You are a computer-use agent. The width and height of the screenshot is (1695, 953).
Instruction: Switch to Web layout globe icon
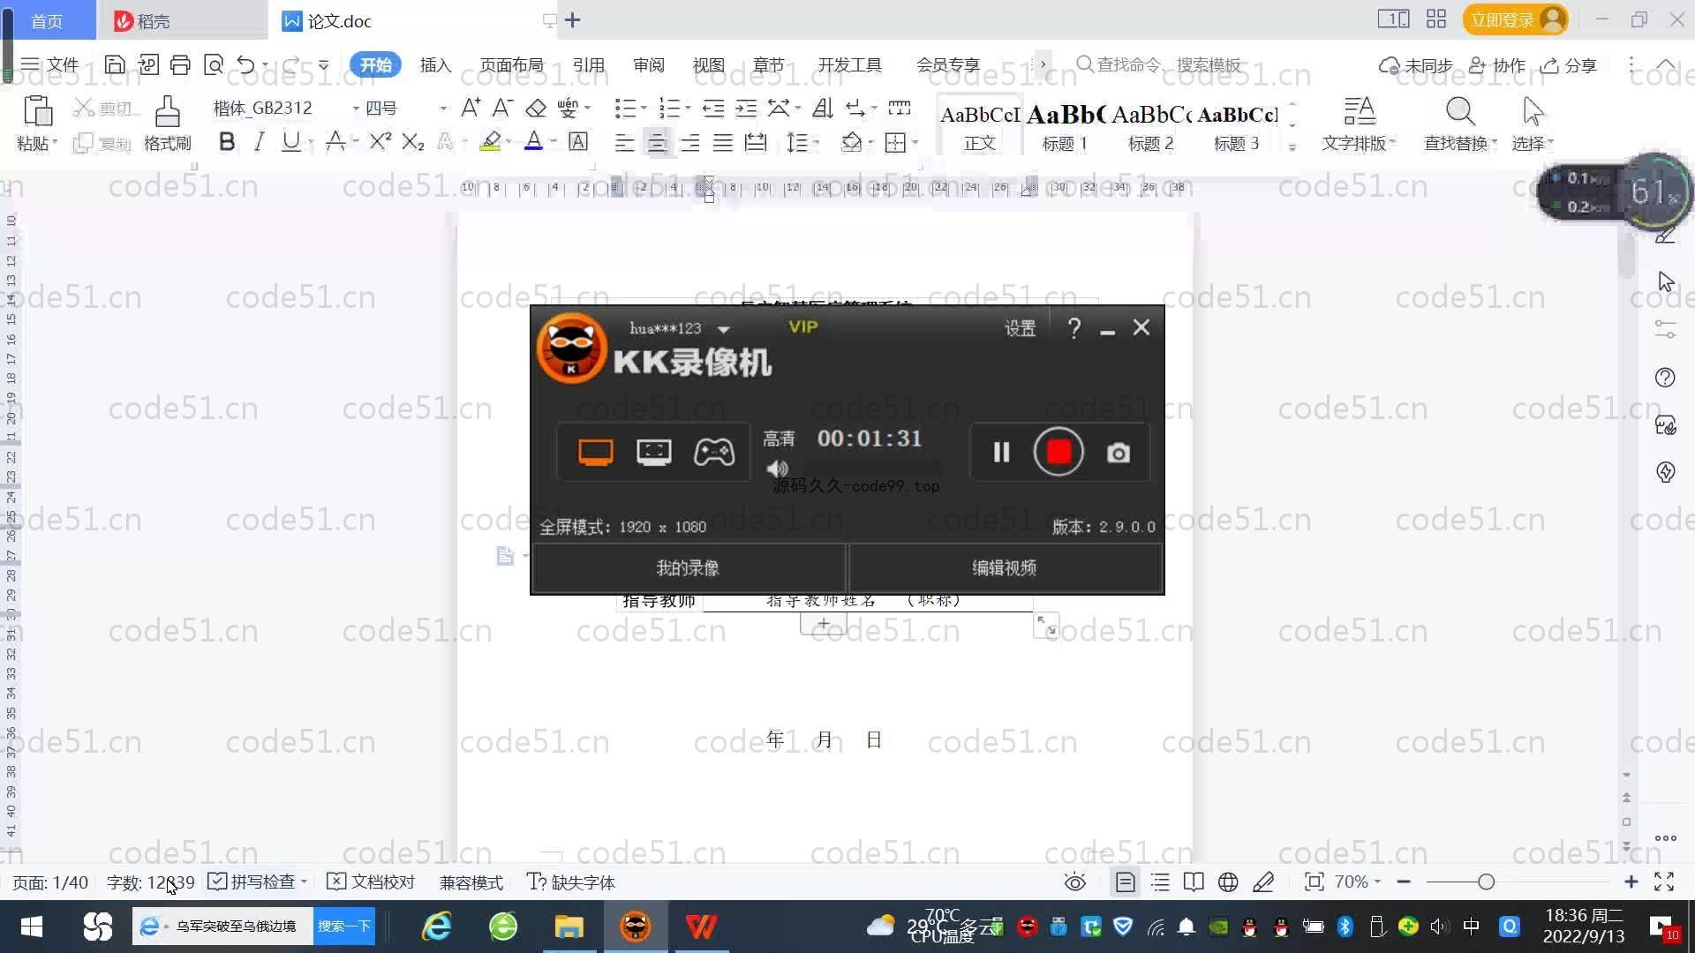tap(1228, 882)
